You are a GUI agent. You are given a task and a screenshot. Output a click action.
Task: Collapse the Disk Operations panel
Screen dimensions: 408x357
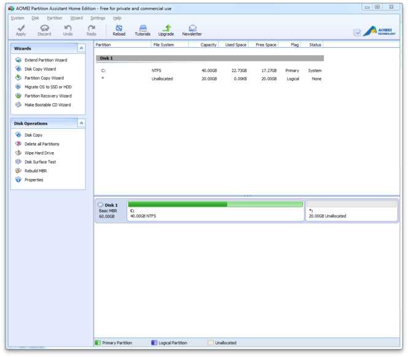point(82,123)
